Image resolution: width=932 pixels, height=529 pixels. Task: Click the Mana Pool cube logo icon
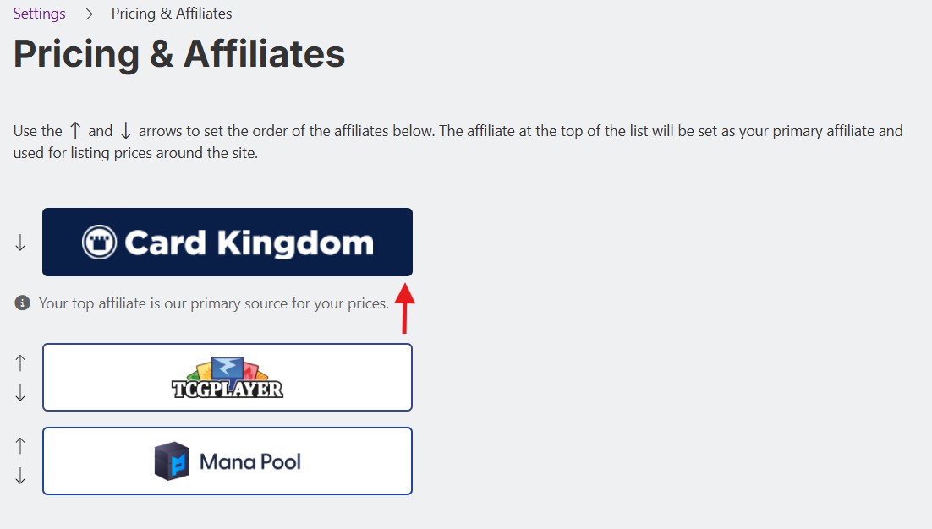coord(172,461)
